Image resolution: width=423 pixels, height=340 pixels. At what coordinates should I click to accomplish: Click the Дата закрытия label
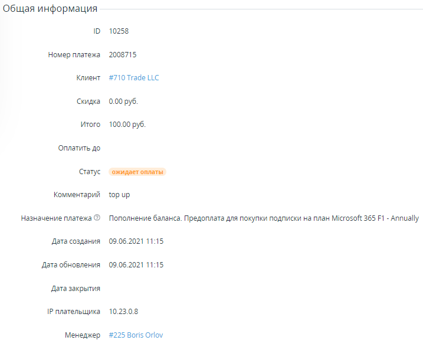click(76, 289)
